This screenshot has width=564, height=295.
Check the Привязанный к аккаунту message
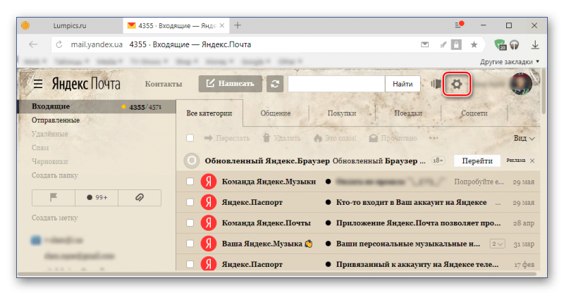(190, 265)
